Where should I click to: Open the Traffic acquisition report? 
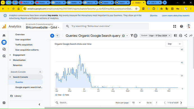(24, 45)
